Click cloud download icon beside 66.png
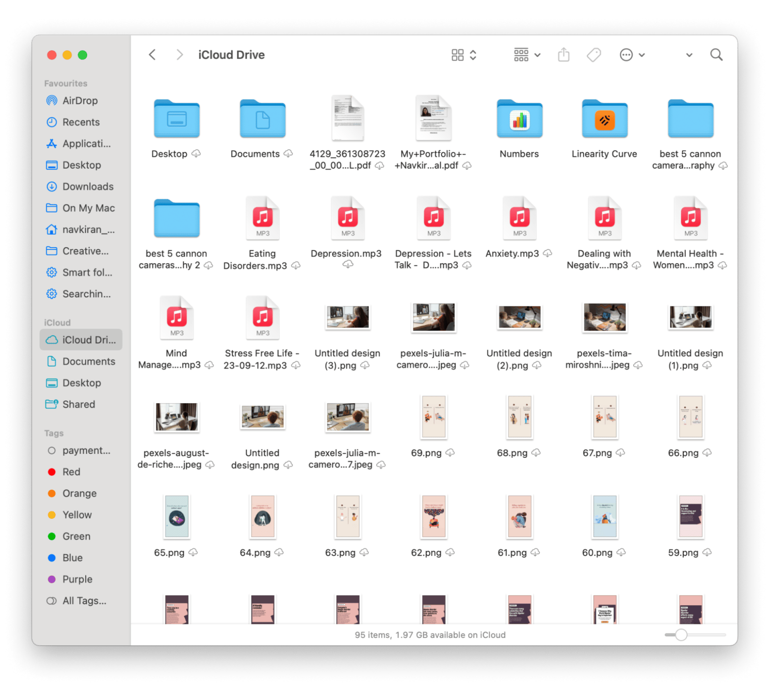This screenshot has height=692, width=768. 707,453
